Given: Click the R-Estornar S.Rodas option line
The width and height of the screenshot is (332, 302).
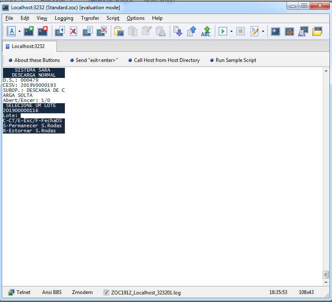Looking at the screenshot, I should 29,131.
